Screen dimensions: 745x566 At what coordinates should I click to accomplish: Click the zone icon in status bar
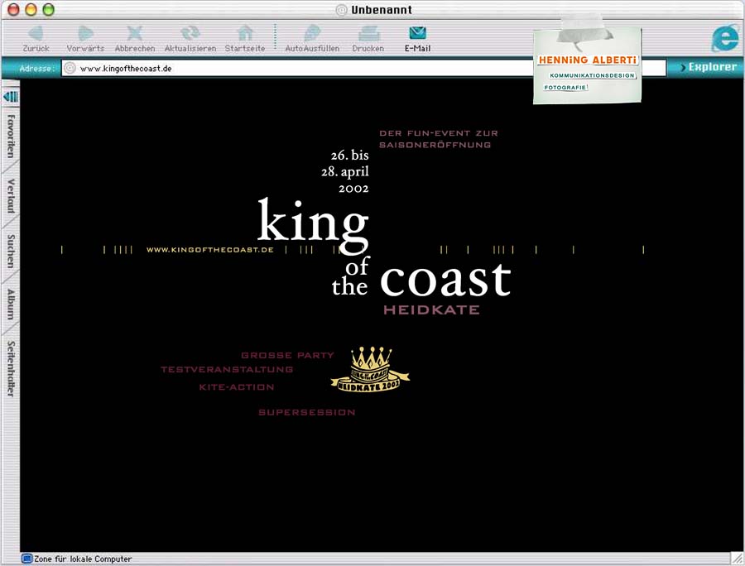27,559
